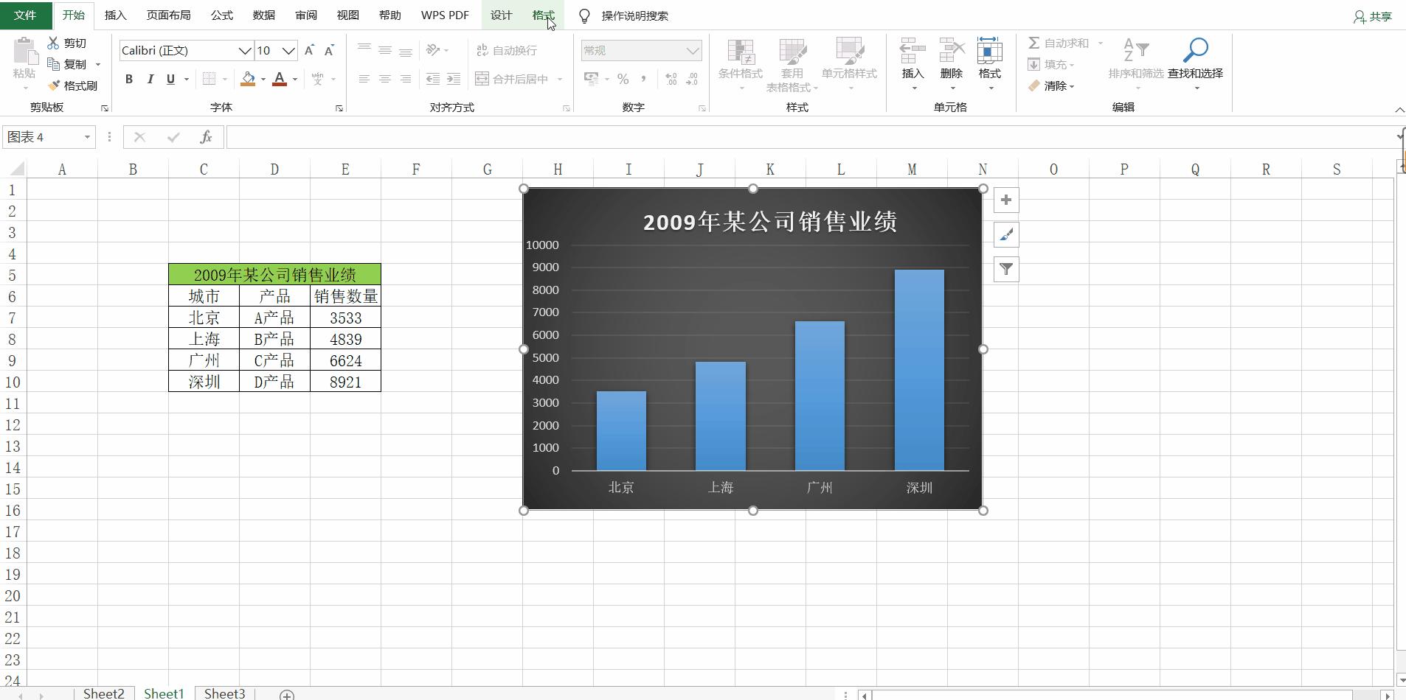Open the font name dropdown

(x=246, y=50)
